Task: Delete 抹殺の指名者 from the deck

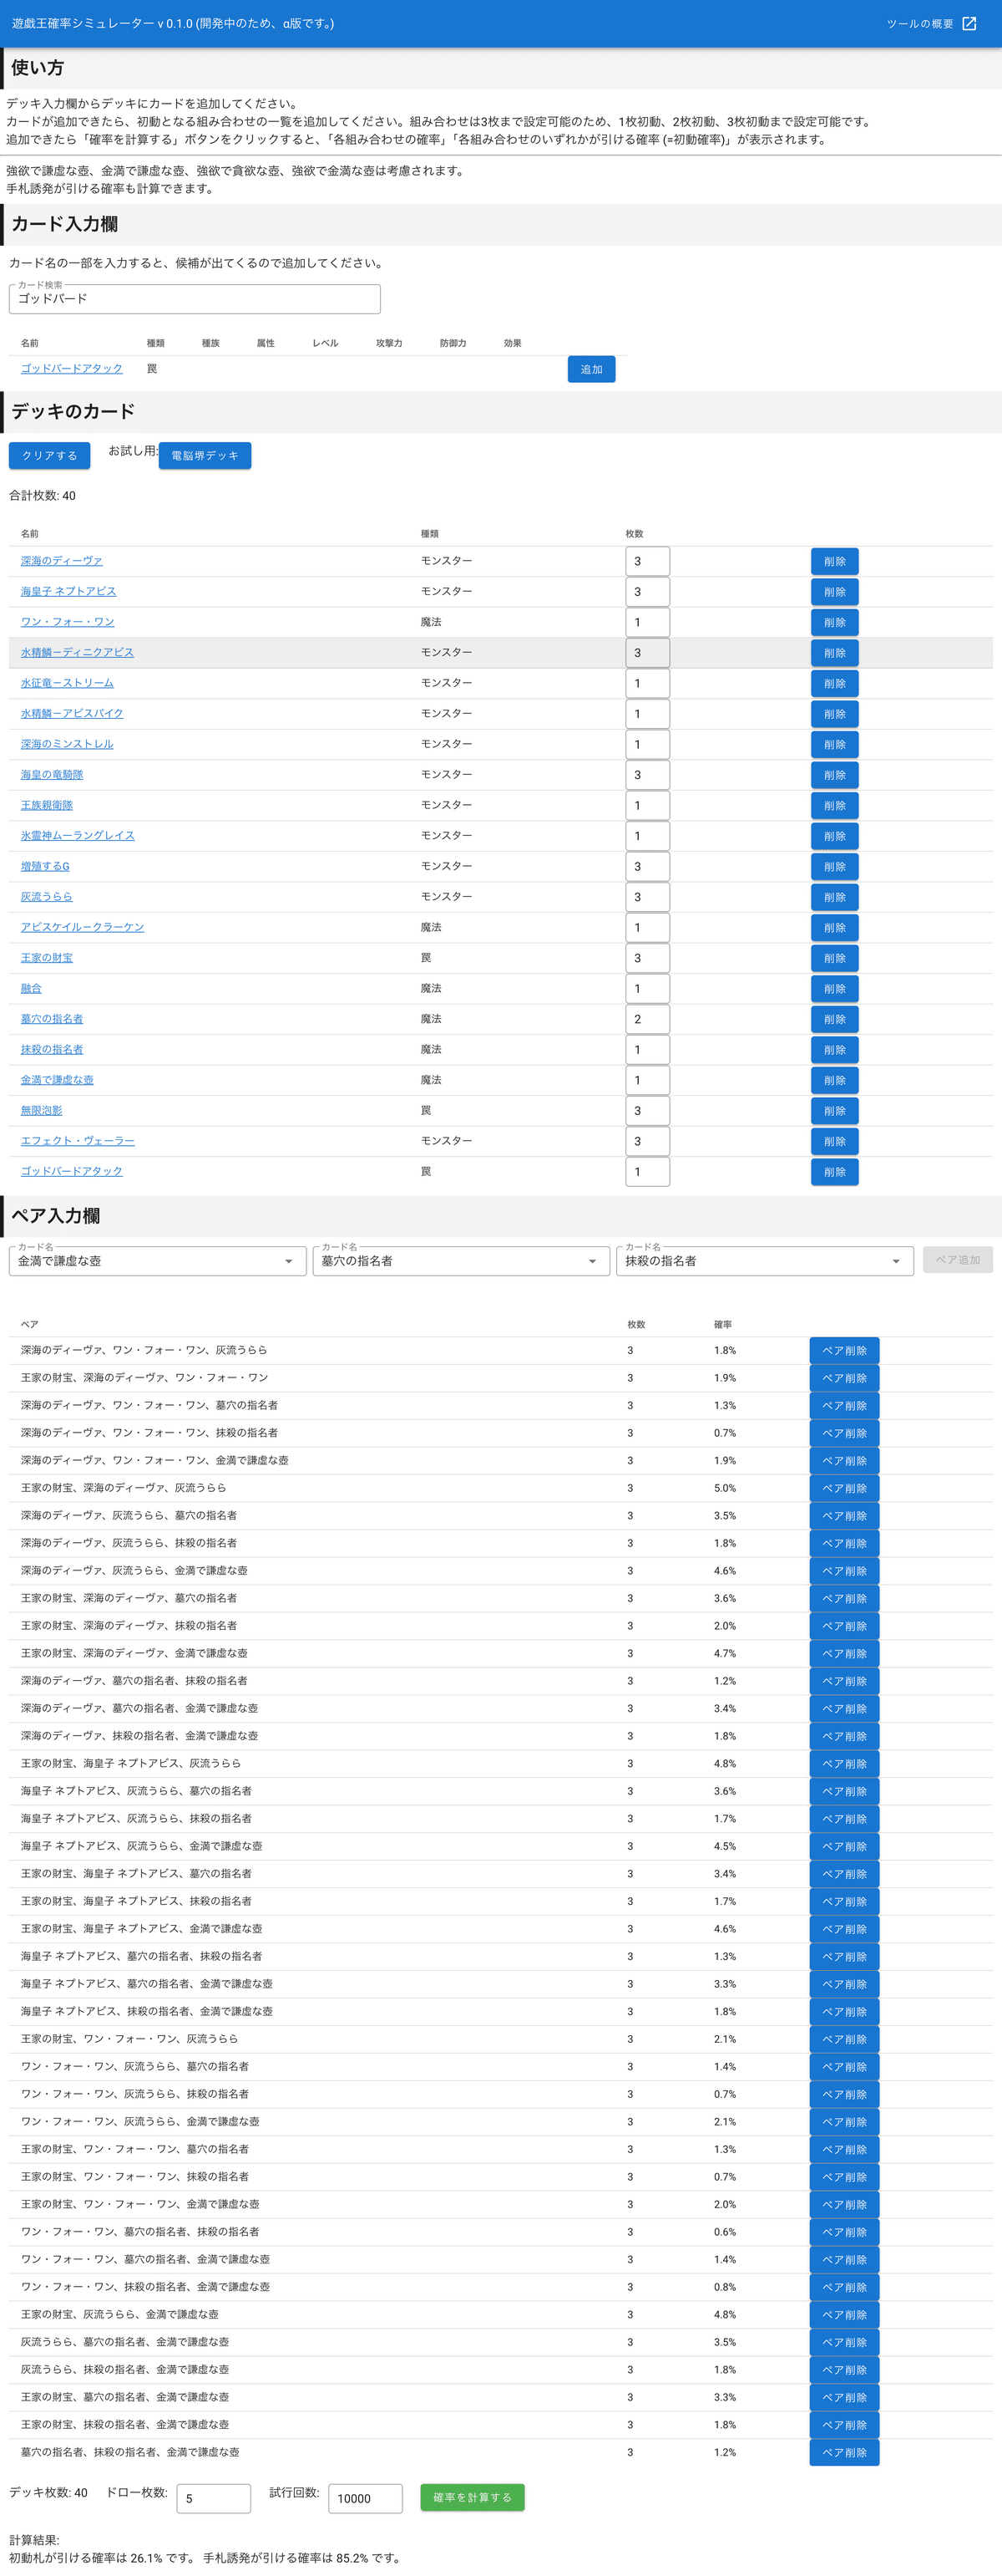Action: pos(834,1050)
